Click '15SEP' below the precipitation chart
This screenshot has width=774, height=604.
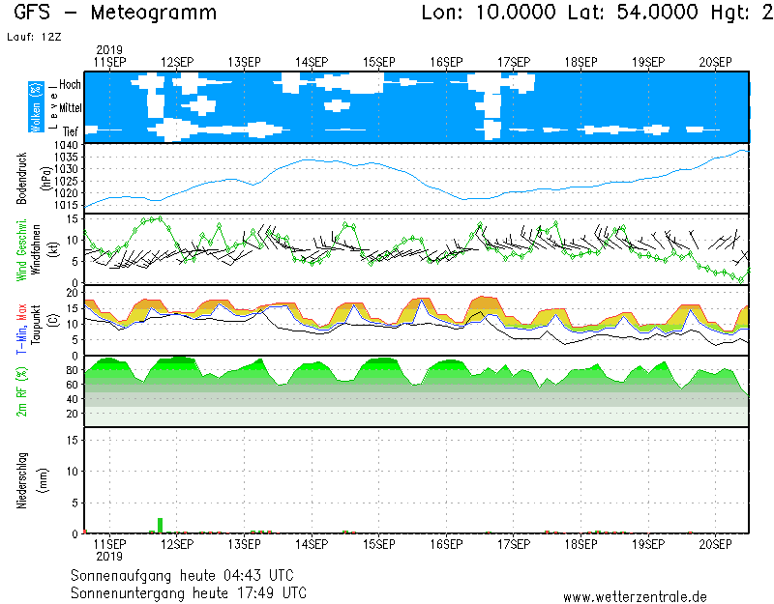379,544
